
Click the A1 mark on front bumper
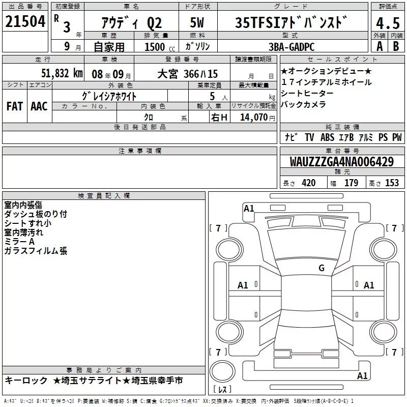tap(249, 208)
